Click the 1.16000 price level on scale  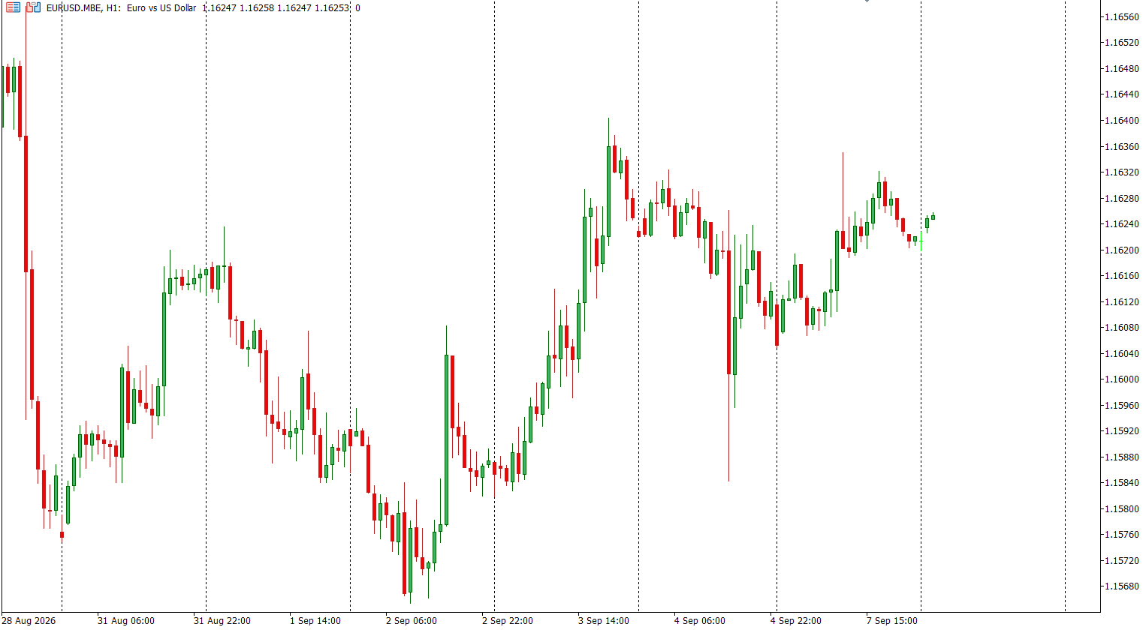1120,379
